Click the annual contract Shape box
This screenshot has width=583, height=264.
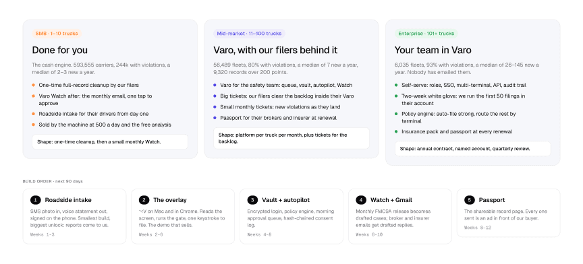(x=472, y=149)
